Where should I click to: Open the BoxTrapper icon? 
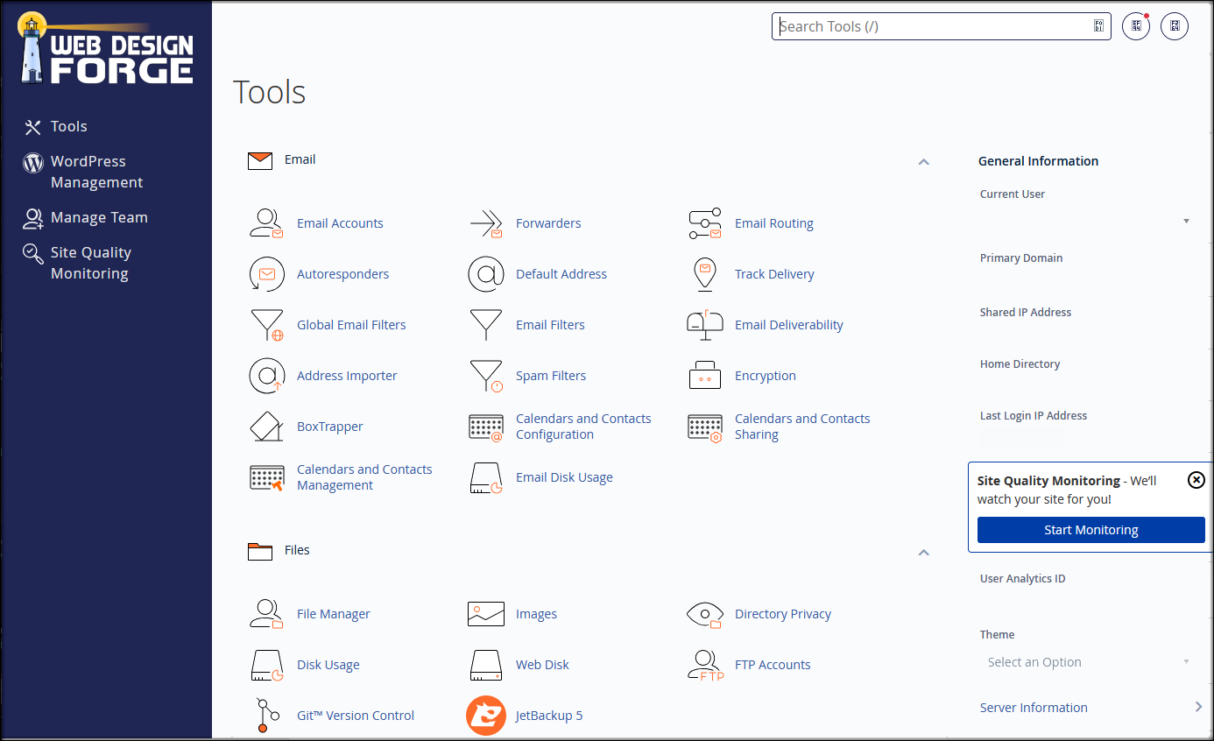(x=266, y=427)
